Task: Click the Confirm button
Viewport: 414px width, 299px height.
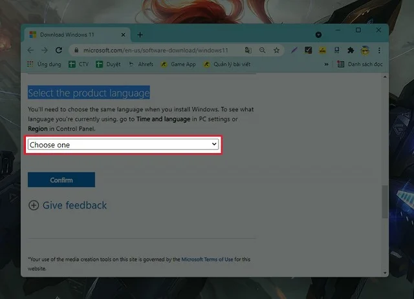Action: click(x=61, y=180)
